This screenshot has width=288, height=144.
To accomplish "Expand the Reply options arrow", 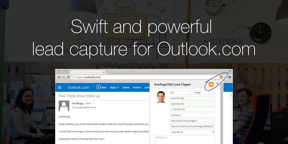I will (118, 87).
